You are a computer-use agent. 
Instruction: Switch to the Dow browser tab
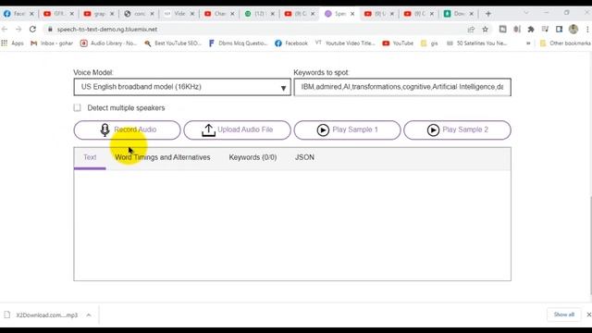pyautogui.click(x=459, y=14)
